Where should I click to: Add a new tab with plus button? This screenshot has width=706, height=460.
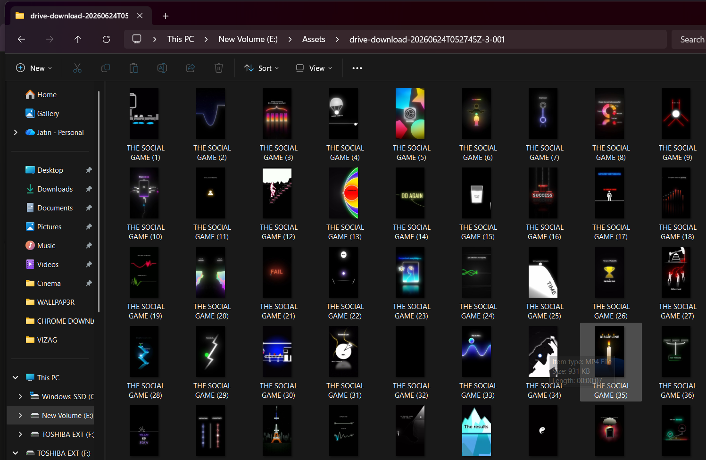166,16
